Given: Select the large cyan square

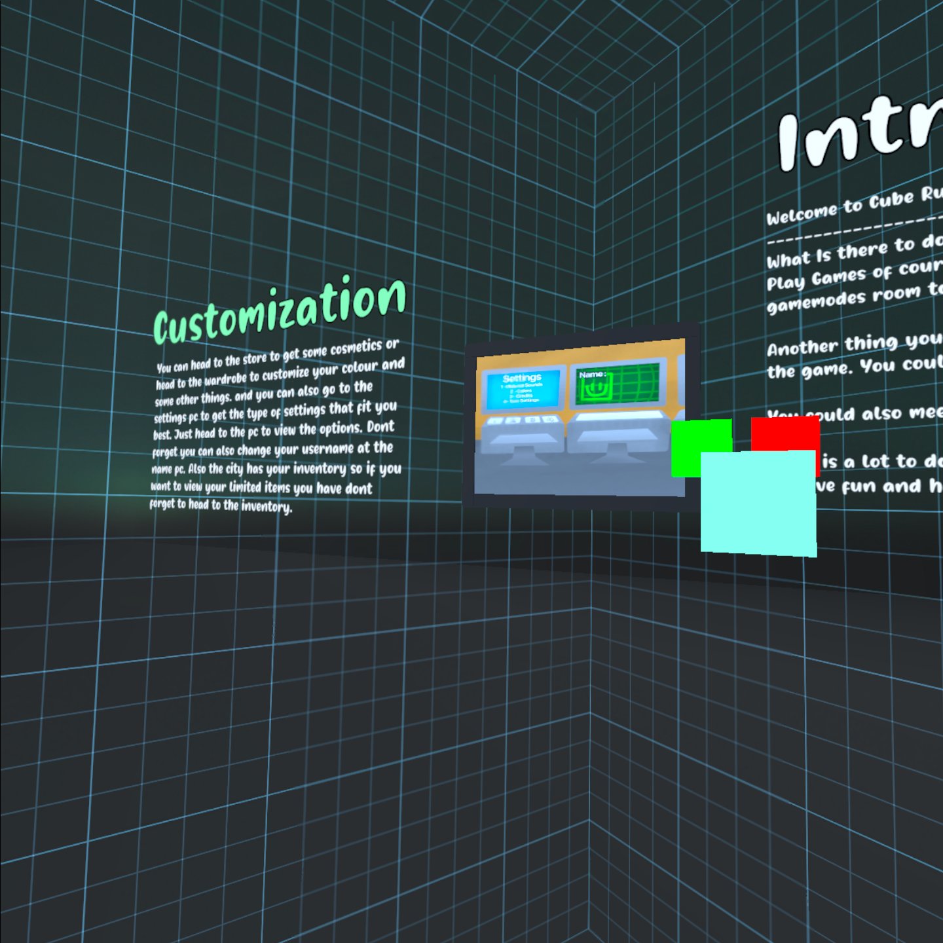Looking at the screenshot, I should click(758, 503).
